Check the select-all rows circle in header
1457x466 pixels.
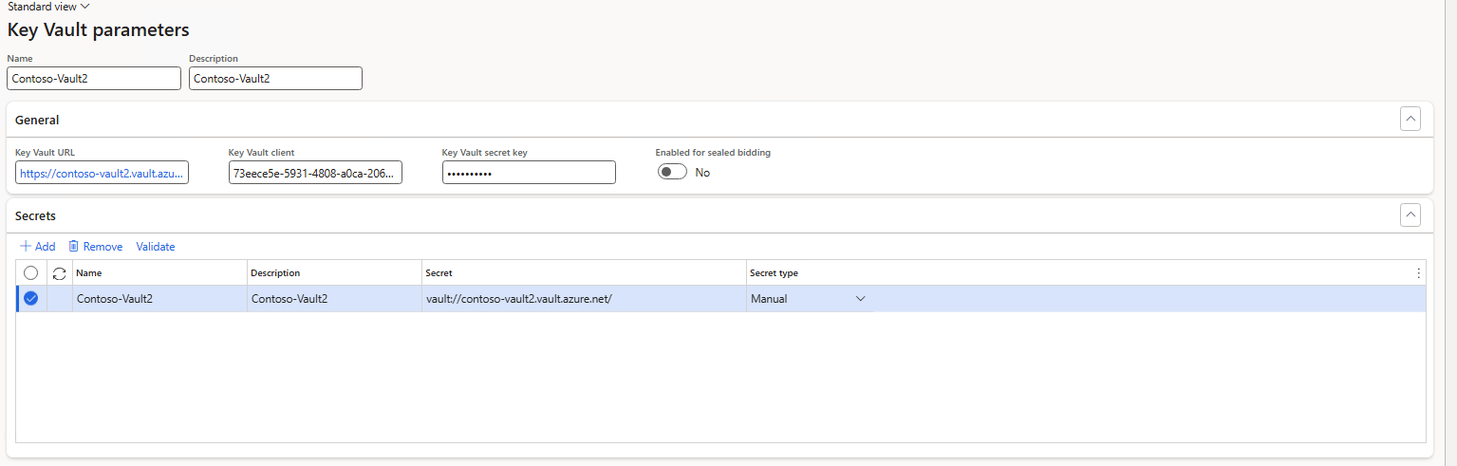[30, 273]
